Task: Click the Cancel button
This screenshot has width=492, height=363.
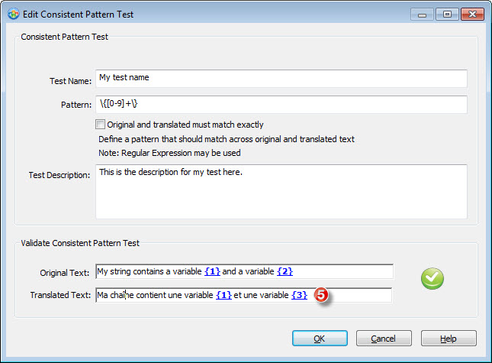Action: 384,339
